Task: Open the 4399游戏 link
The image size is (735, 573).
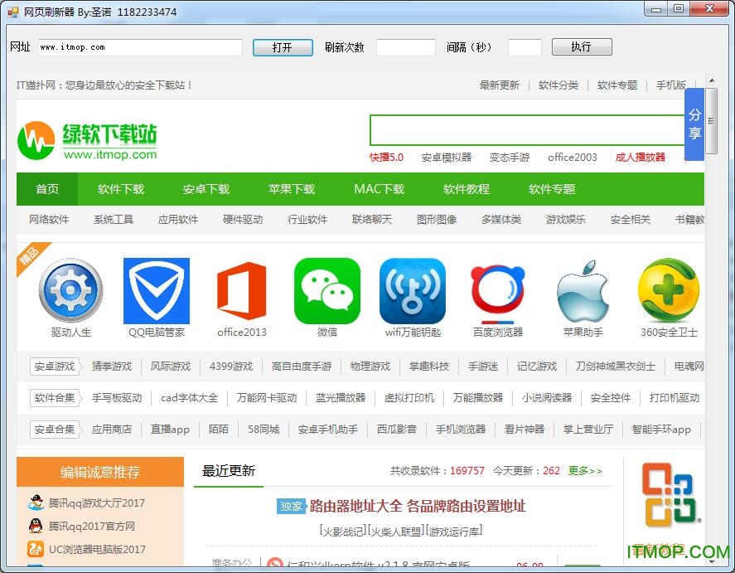Action: tap(231, 367)
